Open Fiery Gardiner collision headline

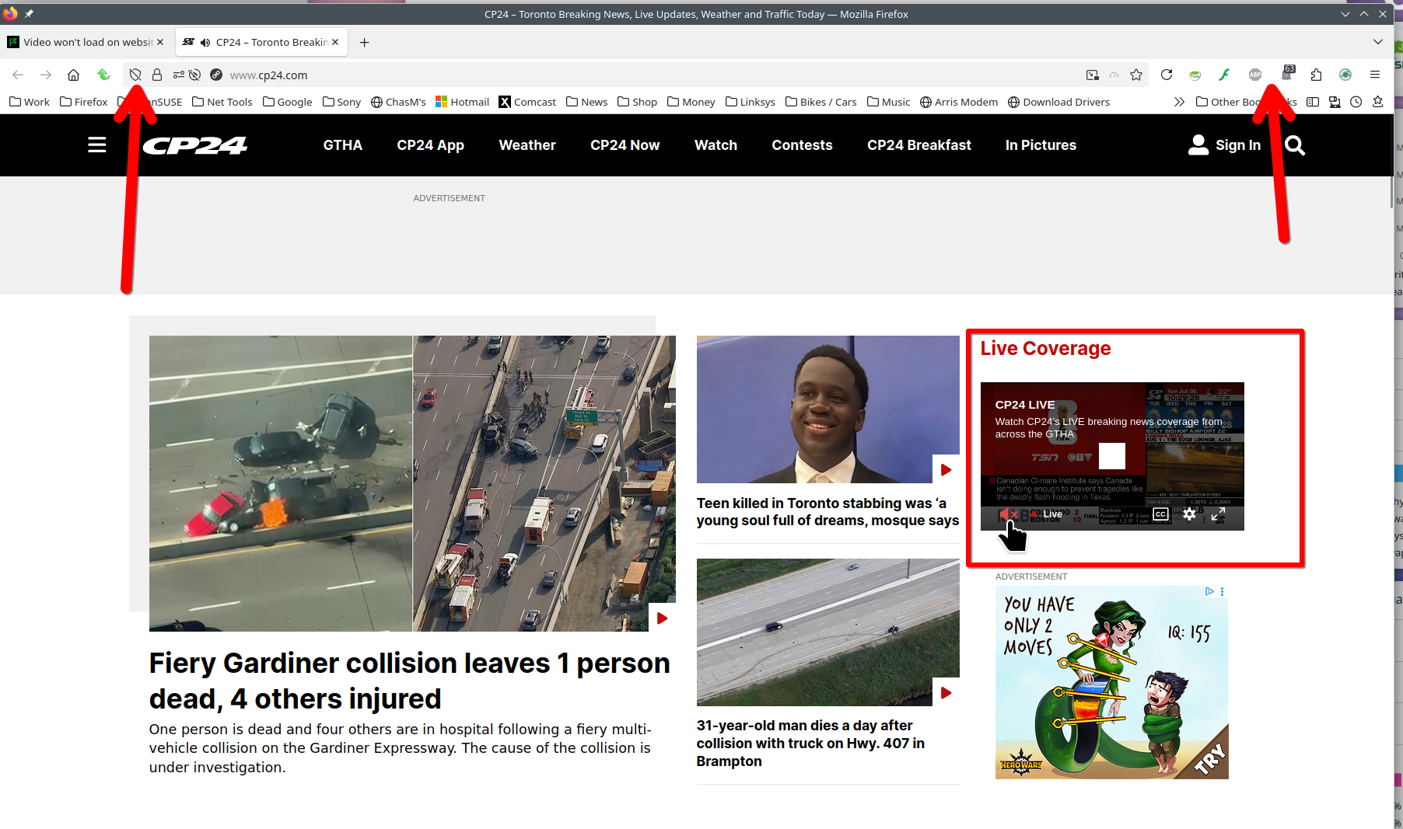pos(409,681)
